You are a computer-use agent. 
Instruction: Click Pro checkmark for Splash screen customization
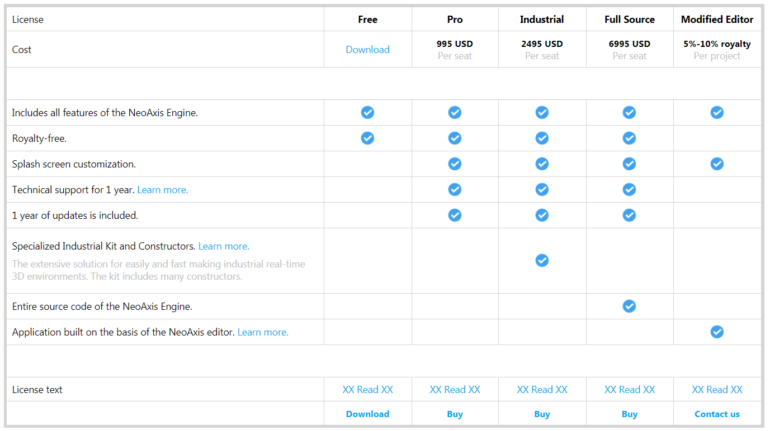point(455,164)
